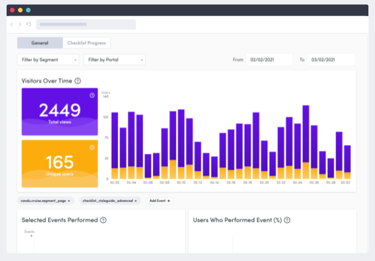Switch to the General tab
This screenshot has height=261, width=375.
pyautogui.click(x=39, y=43)
